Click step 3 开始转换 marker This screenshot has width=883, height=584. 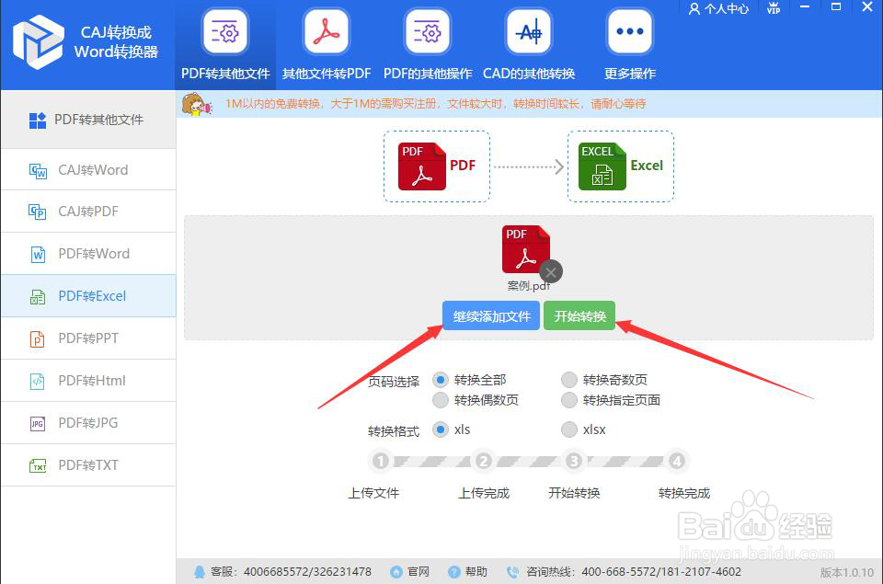tap(574, 462)
